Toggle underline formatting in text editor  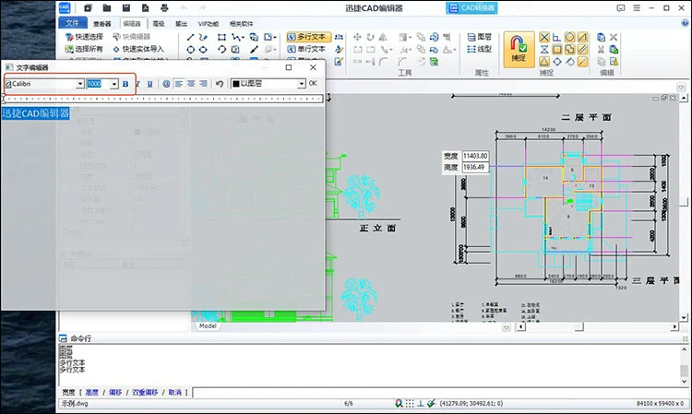pos(150,83)
